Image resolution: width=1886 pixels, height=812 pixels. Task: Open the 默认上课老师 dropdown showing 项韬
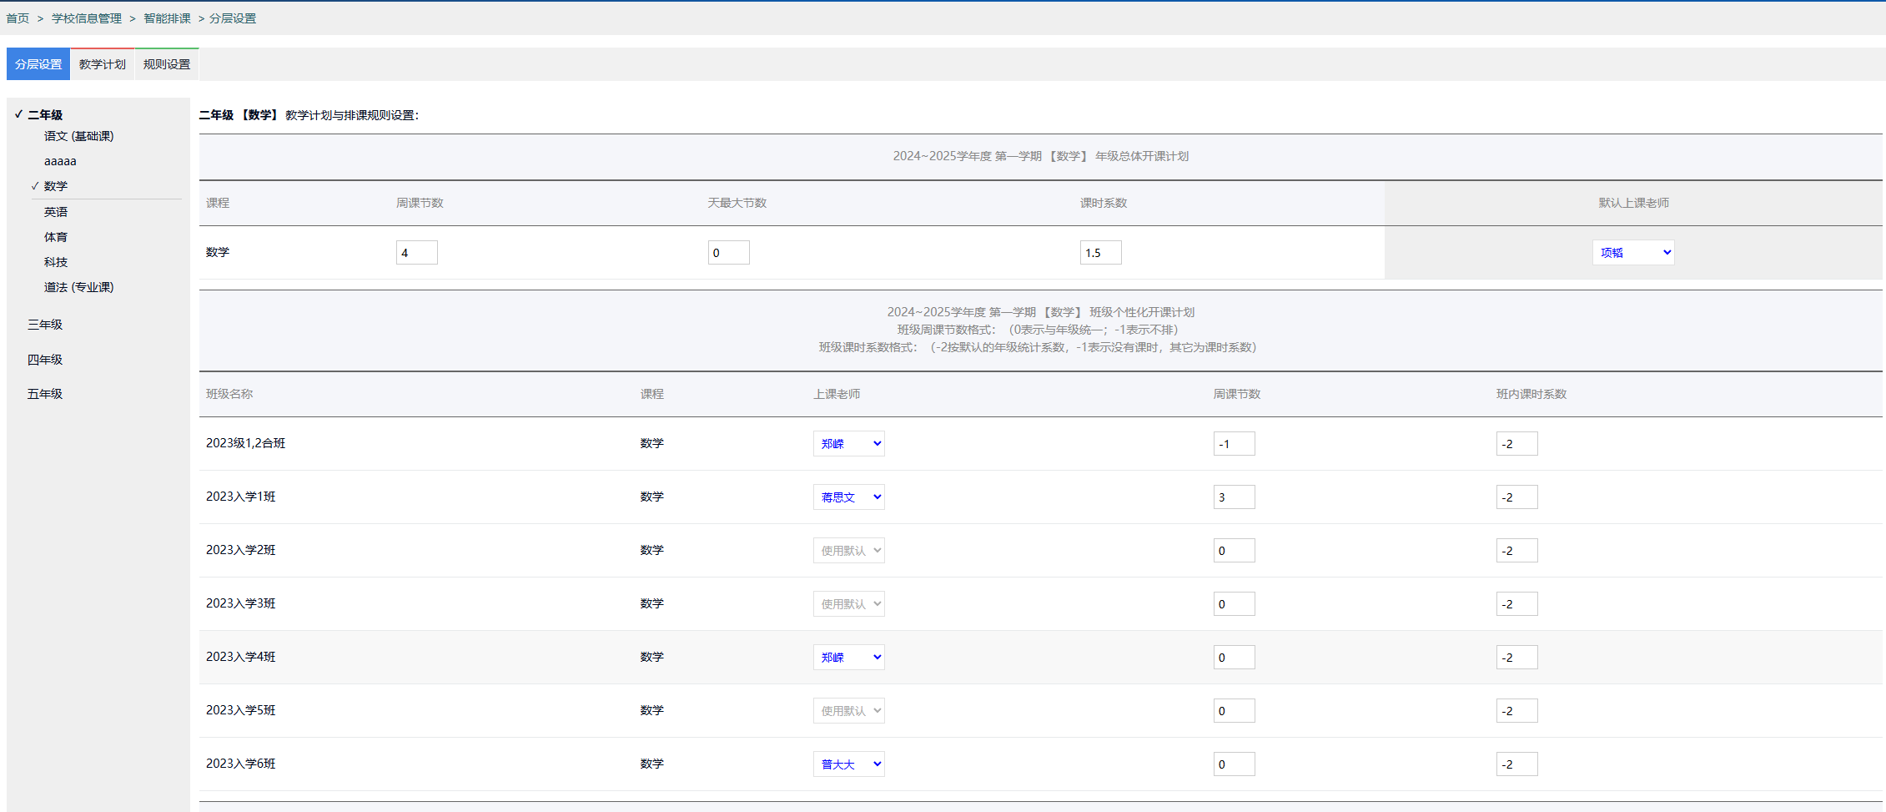pos(1632,253)
